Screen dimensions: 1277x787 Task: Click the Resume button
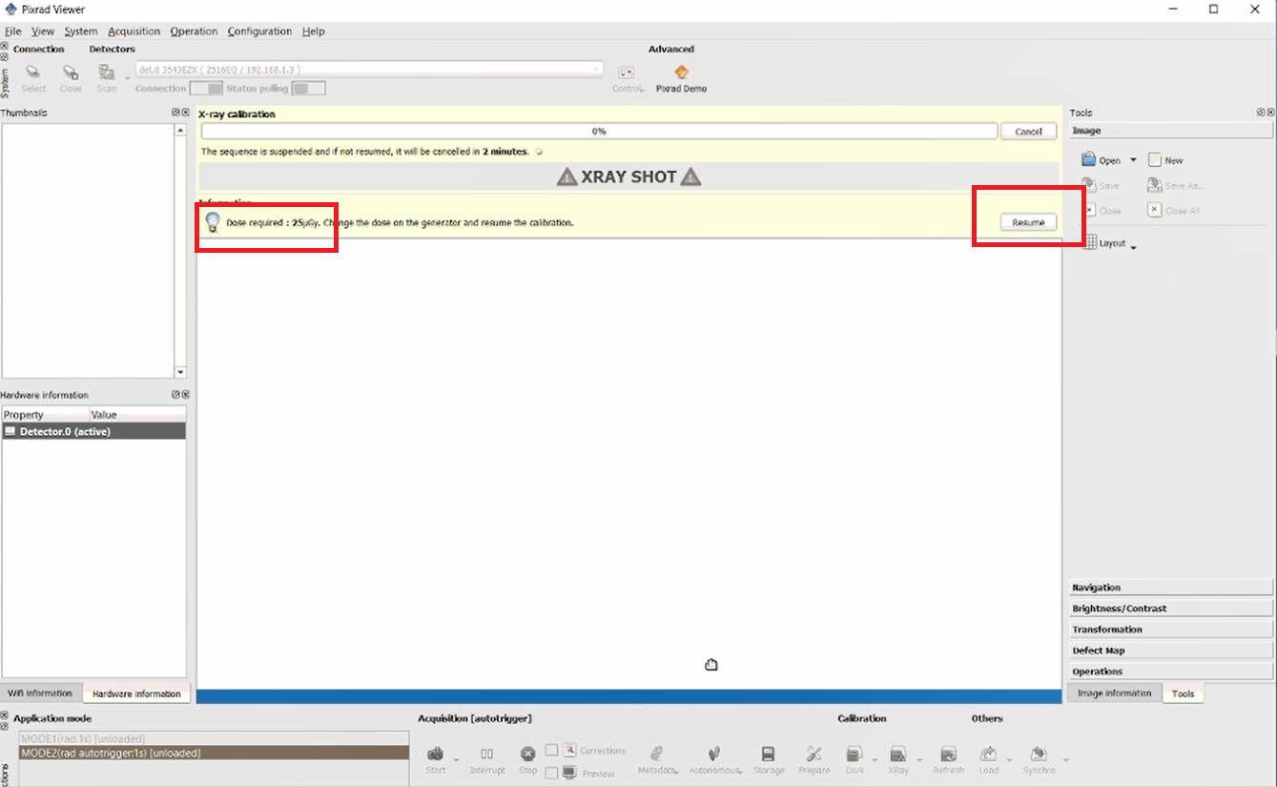point(1028,222)
